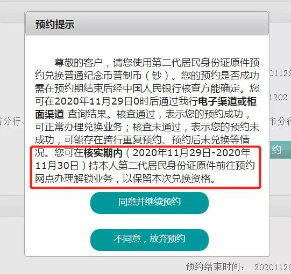
Task: Click the bold 核实期内 text
Action: point(103,153)
